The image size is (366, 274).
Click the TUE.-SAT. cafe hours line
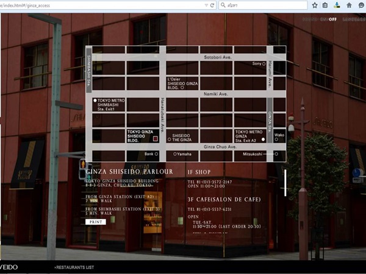[x=202, y=222]
